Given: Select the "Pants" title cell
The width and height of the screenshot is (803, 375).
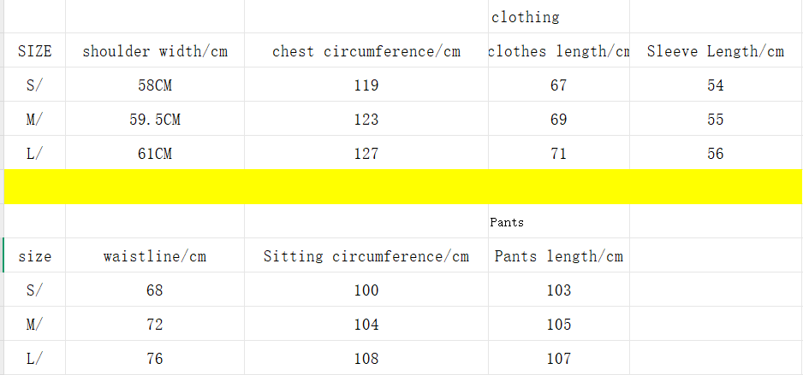Looking at the screenshot, I should pos(507,222).
